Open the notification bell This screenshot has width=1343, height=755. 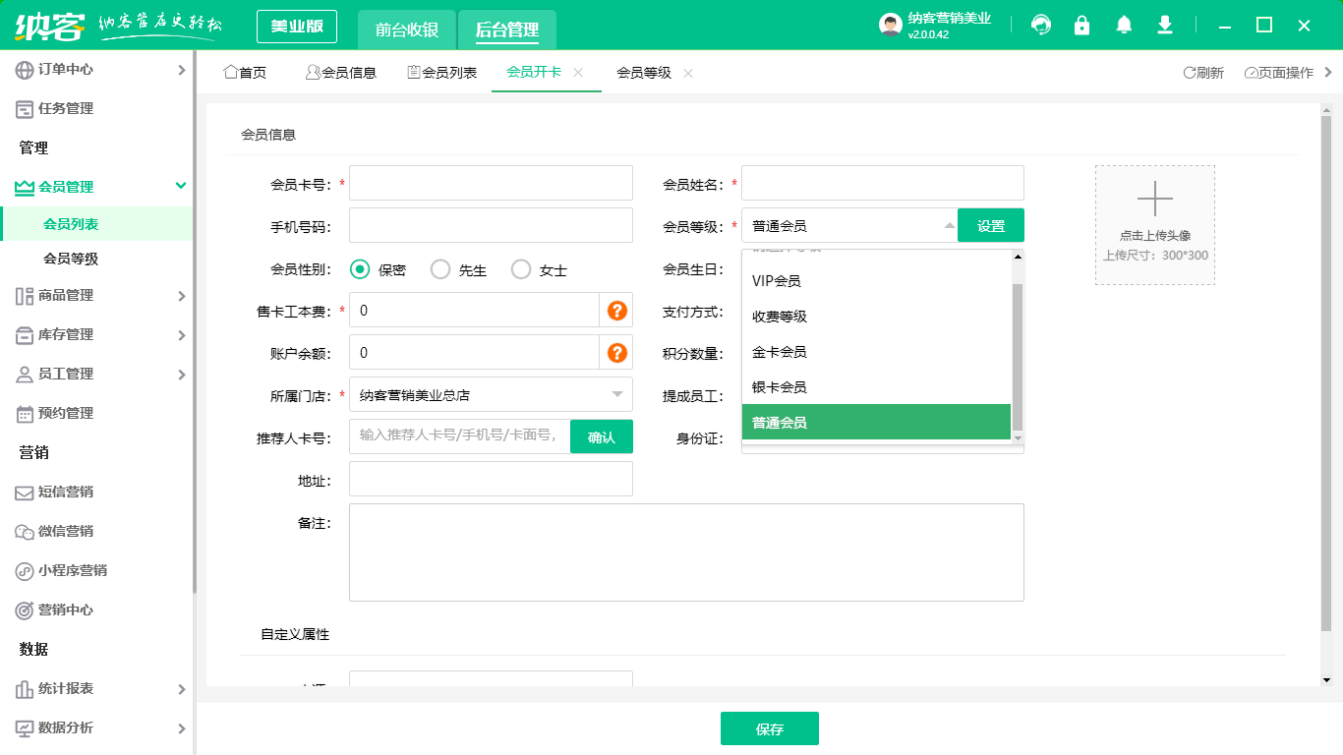click(x=1124, y=26)
